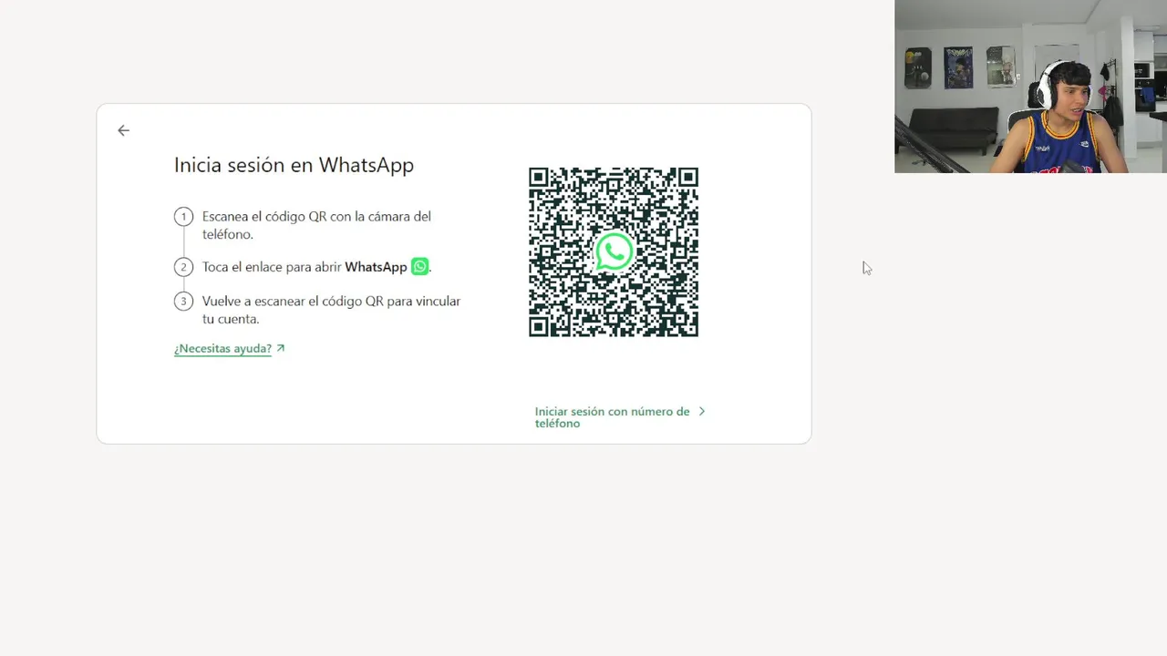Click the step text Toca el enlace para abrir
This screenshot has height=656, width=1167.
tap(315, 267)
